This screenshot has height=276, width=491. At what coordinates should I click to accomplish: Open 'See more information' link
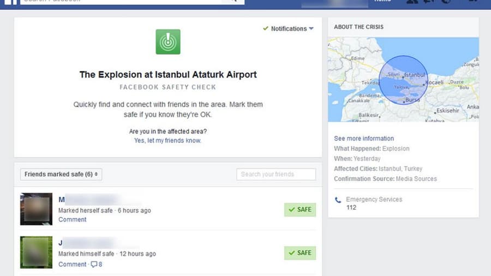[364, 139]
